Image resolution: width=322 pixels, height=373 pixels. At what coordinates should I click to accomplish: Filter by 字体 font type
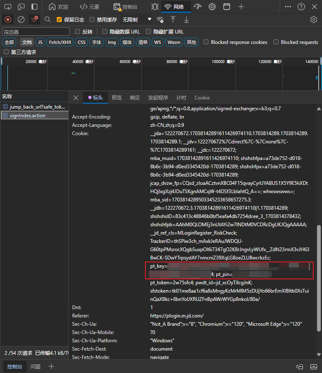point(97,42)
